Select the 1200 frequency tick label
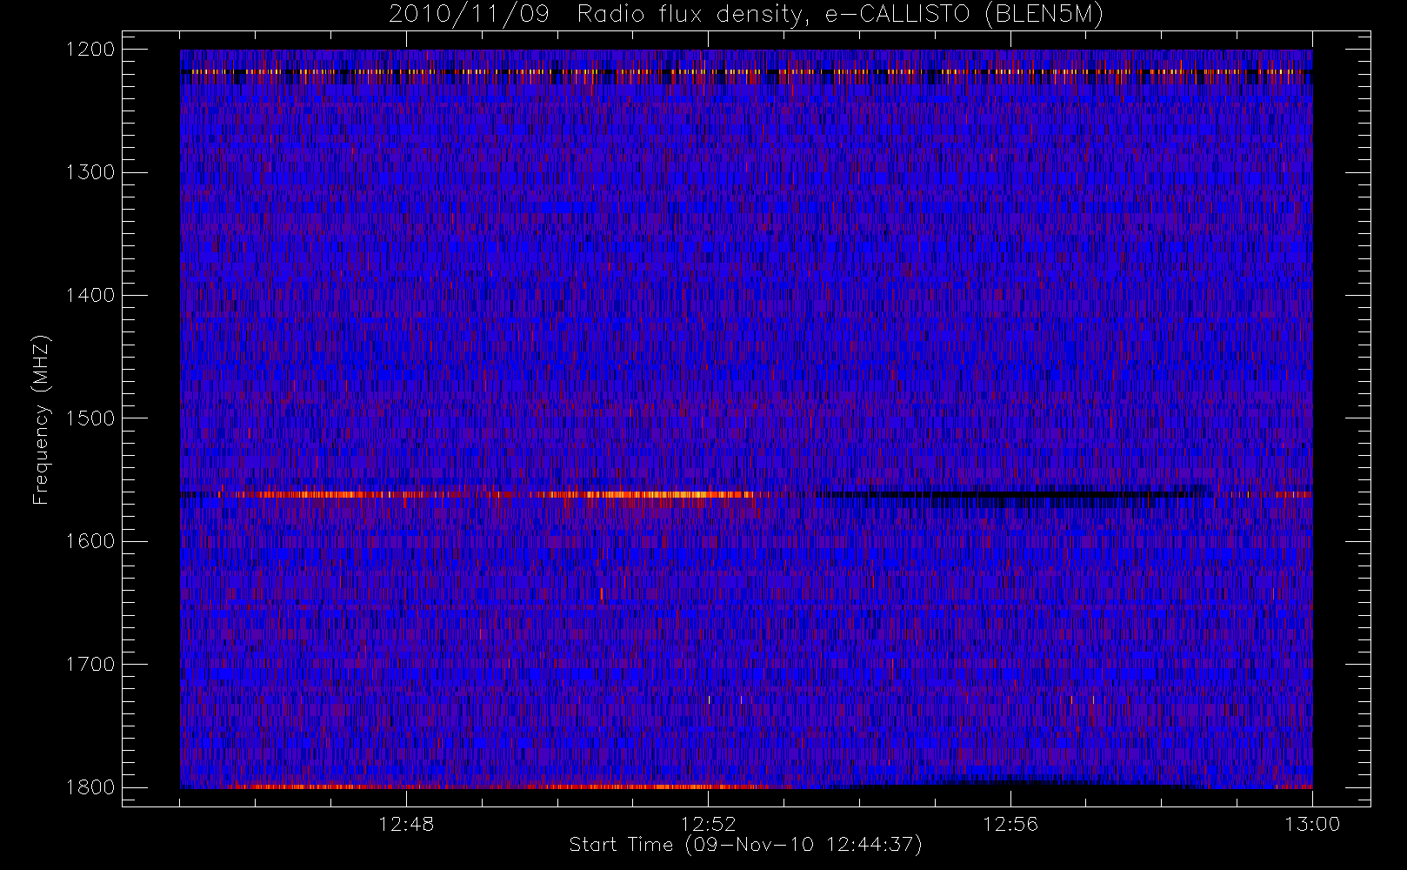 tap(90, 50)
